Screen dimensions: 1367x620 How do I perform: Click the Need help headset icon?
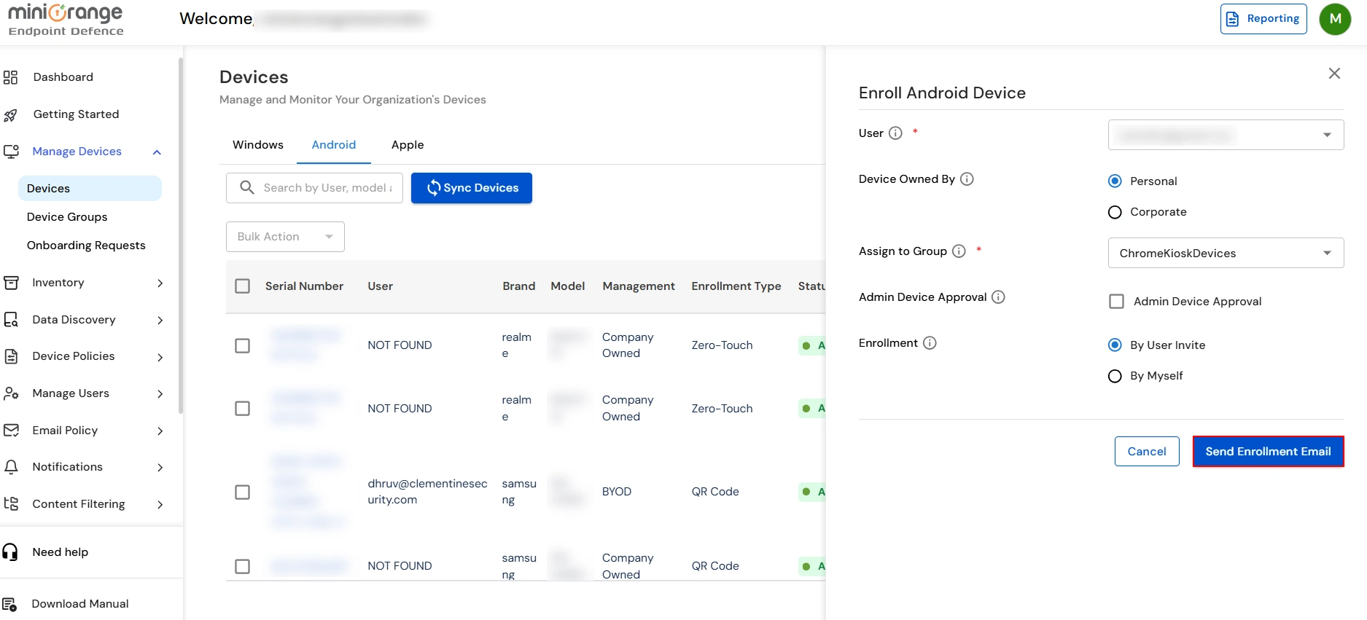[10, 552]
